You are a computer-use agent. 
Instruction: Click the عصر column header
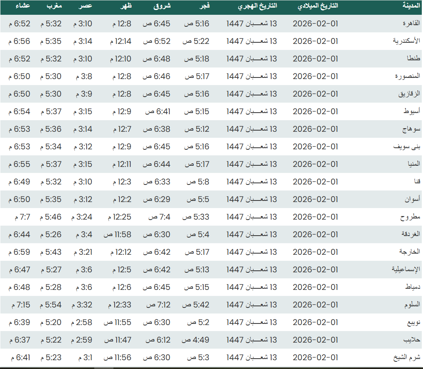pyautogui.click(x=87, y=6)
